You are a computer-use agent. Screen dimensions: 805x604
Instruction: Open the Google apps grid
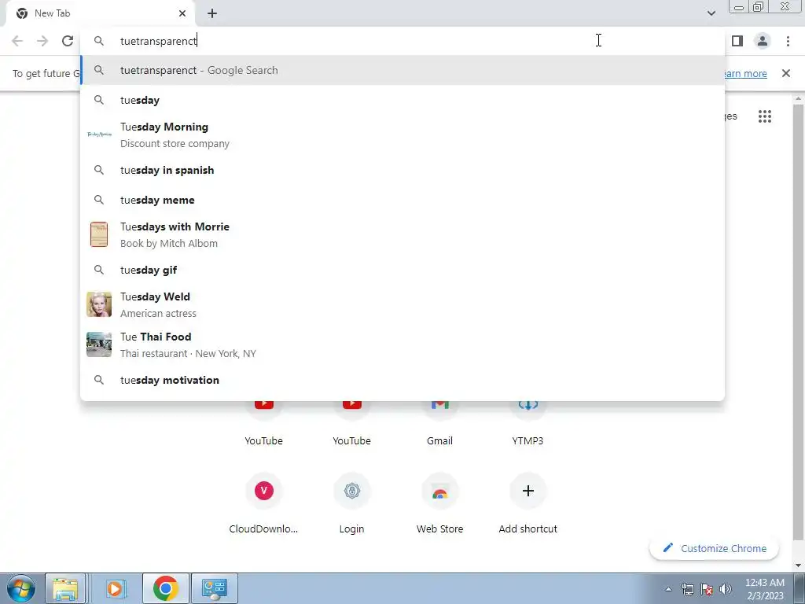(765, 116)
